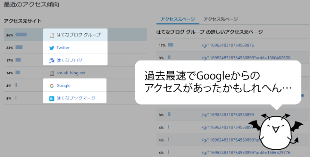
Task: Open the link ending until=1566462600
Action: [246, 58]
